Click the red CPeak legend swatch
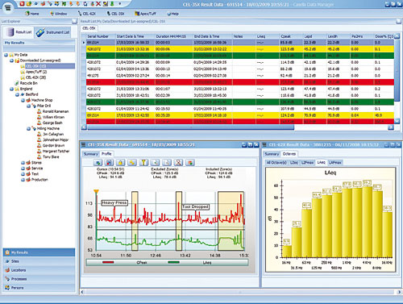 [108, 262]
